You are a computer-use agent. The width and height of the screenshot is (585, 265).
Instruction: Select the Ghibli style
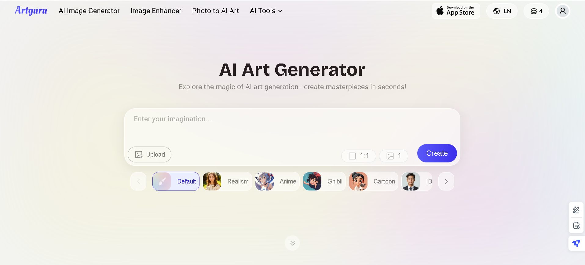[324, 181]
